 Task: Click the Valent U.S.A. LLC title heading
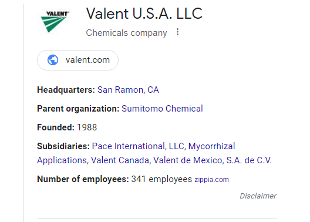144,14
